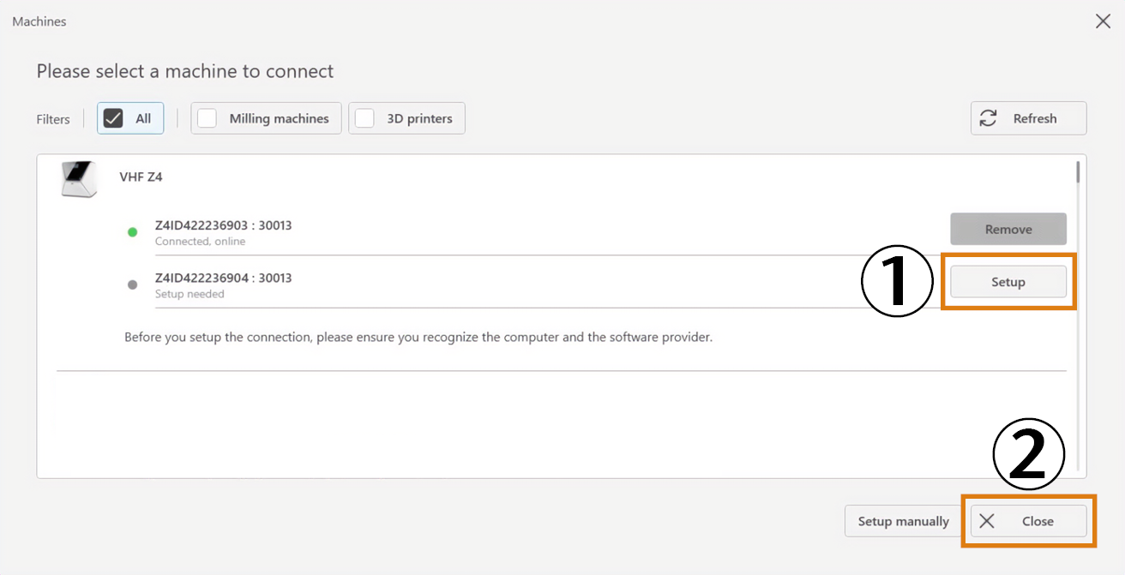Click the Filters label
Viewport: 1125px width, 575px height.
coord(53,119)
